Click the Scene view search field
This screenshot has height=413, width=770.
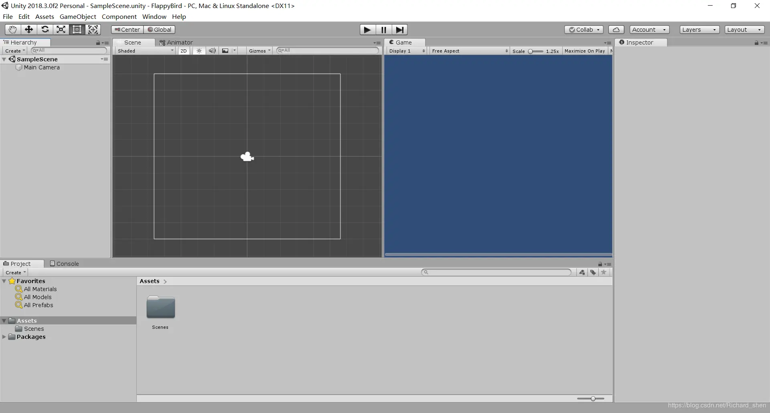(328, 51)
